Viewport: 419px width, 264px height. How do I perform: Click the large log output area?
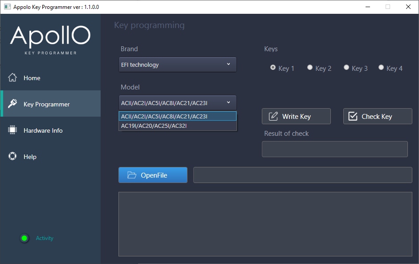[x=265, y=224]
